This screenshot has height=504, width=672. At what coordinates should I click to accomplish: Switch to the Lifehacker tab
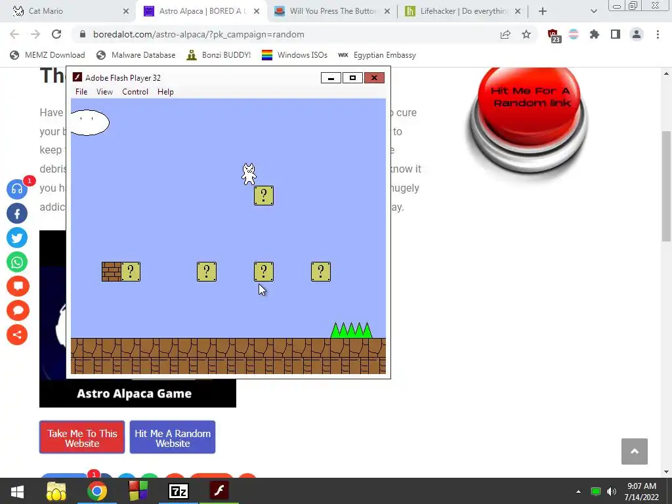463,11
